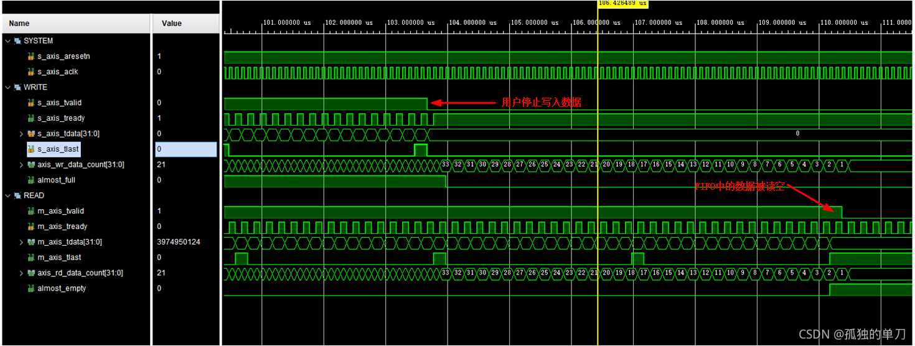
Task: Click the SYSTEM group icon
Action: pos(17,41)
